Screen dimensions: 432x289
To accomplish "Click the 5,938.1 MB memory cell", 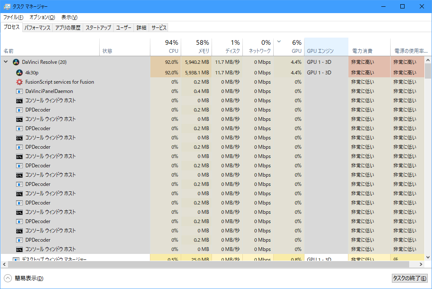I will pyautogui.click(x=196, y=73).
